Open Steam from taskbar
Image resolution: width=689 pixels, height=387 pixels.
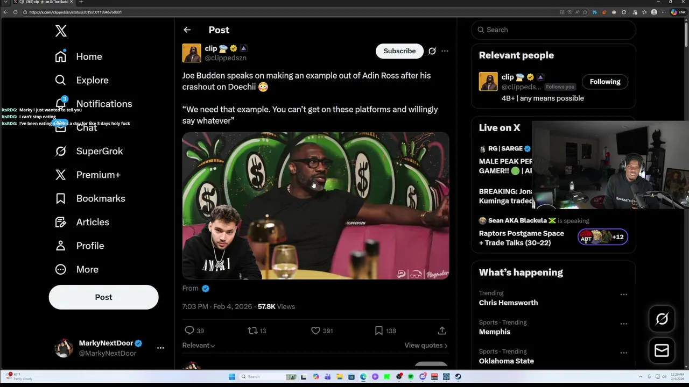point(458,377)
